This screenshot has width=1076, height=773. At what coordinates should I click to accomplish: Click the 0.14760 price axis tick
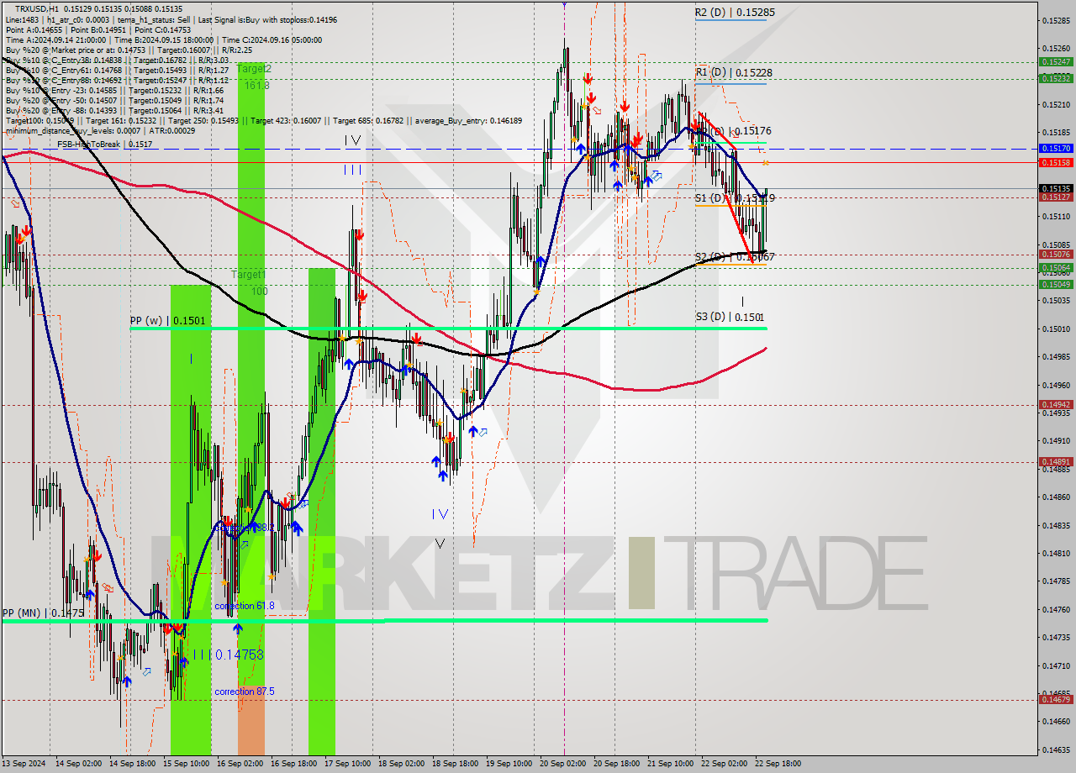pos(1056,609)
